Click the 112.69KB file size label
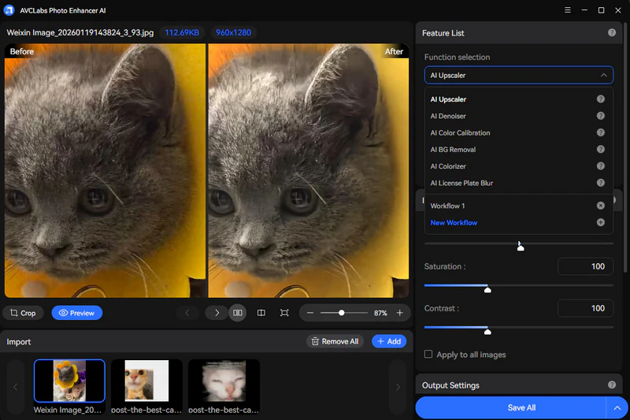The image size is (630, 420). tap(182, 32)
